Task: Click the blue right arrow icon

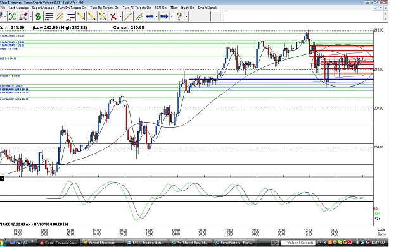Action: (x=164, y=16)
